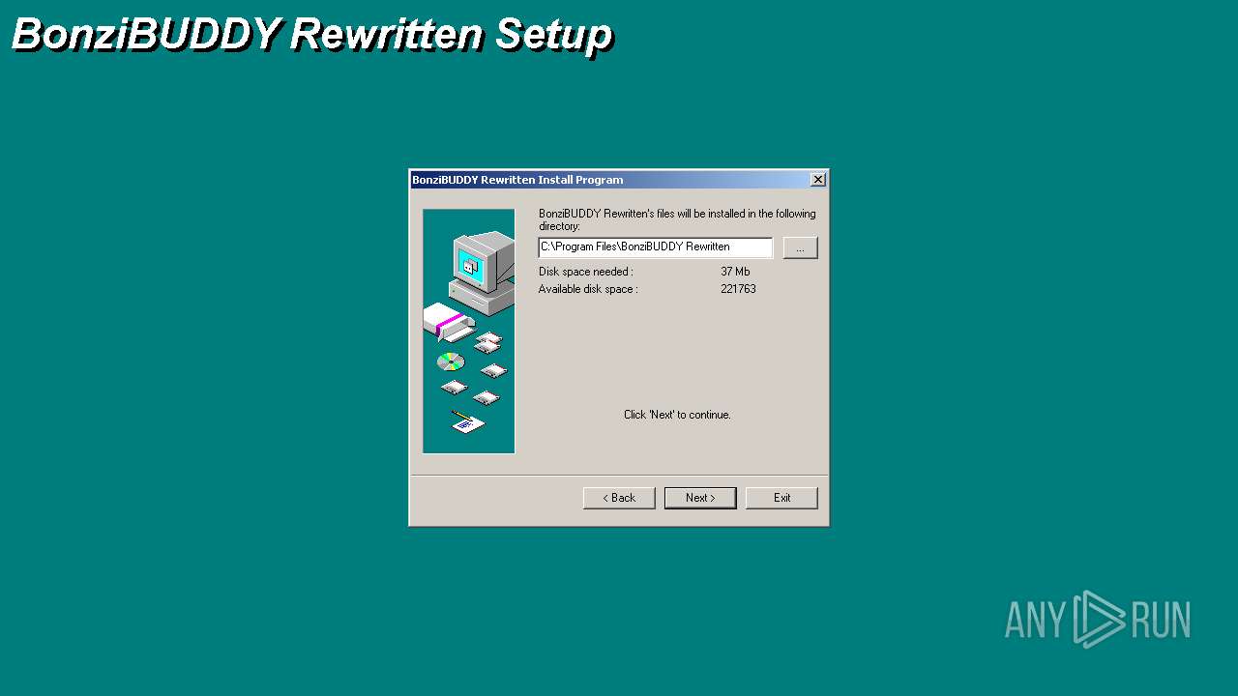
Task: Open the browse directory '...' button
Action: click(x=800, y=247)
